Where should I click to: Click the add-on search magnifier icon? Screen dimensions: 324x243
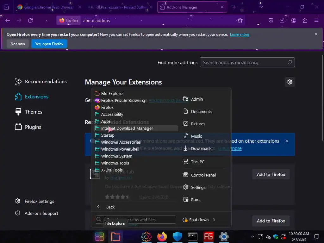tap(290, 62)
